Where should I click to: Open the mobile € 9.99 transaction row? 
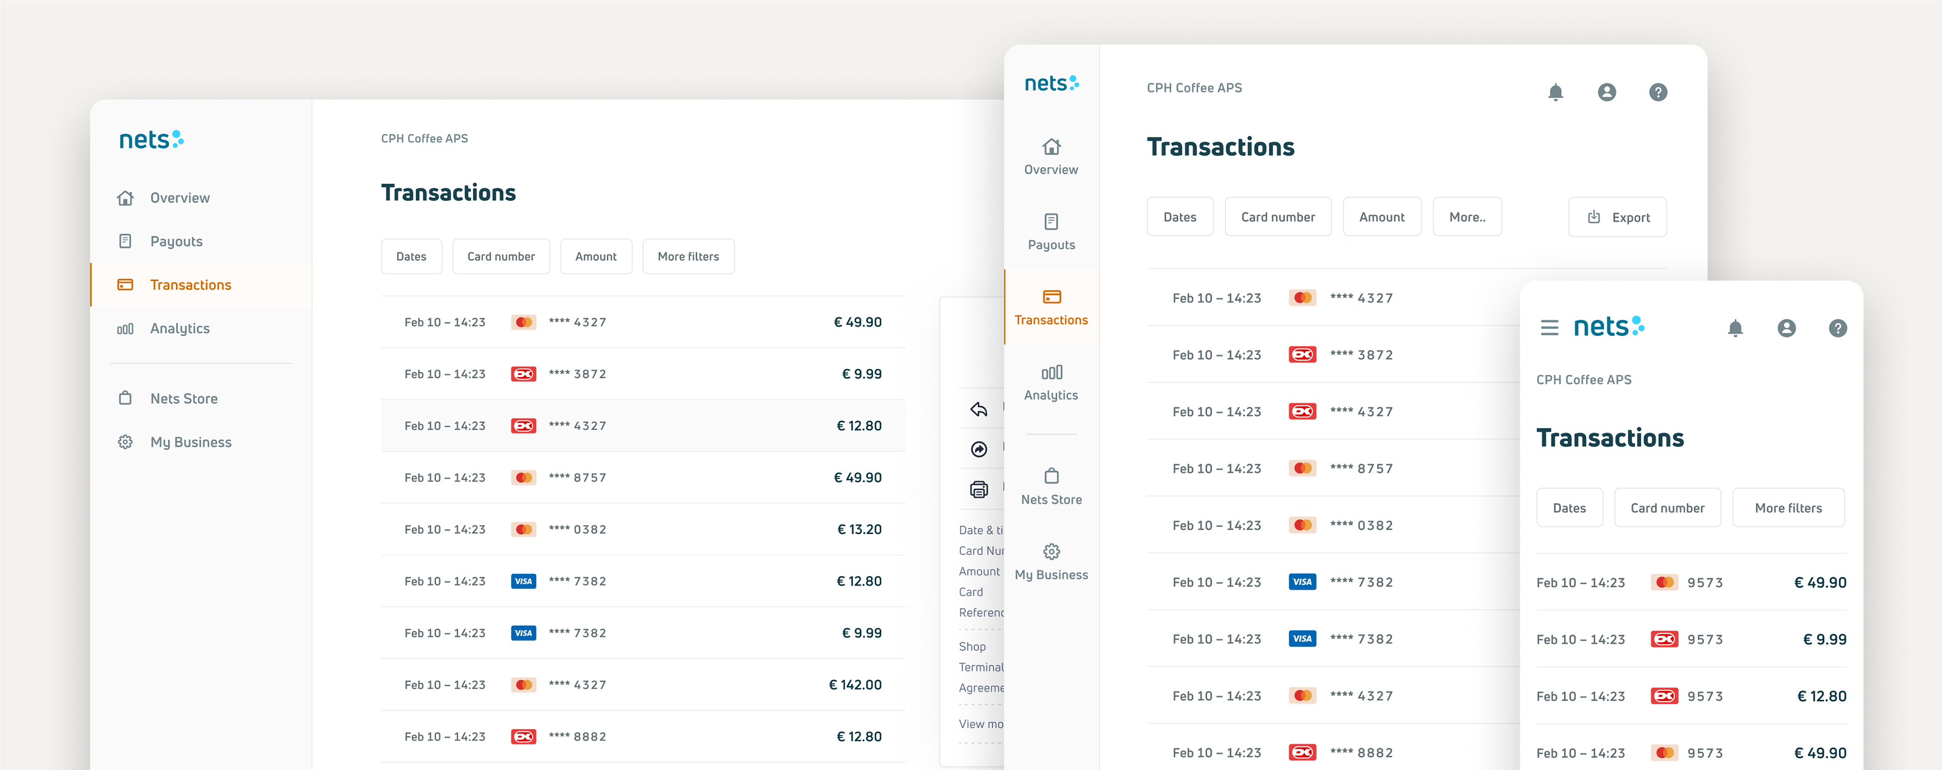(x=1692, y=639)
